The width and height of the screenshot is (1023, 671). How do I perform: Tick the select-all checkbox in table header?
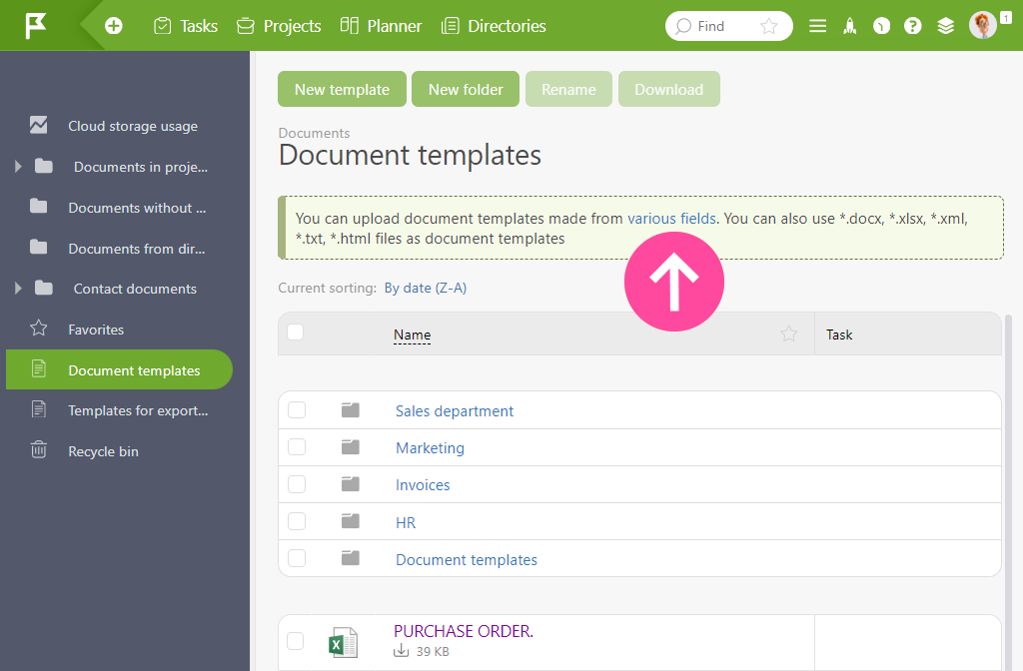[296, 333]
